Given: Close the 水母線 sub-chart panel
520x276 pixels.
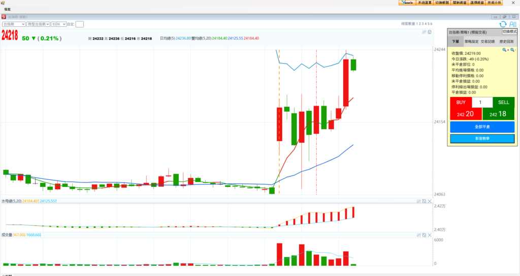Looking at the screenshot, I should pos(430,201).
